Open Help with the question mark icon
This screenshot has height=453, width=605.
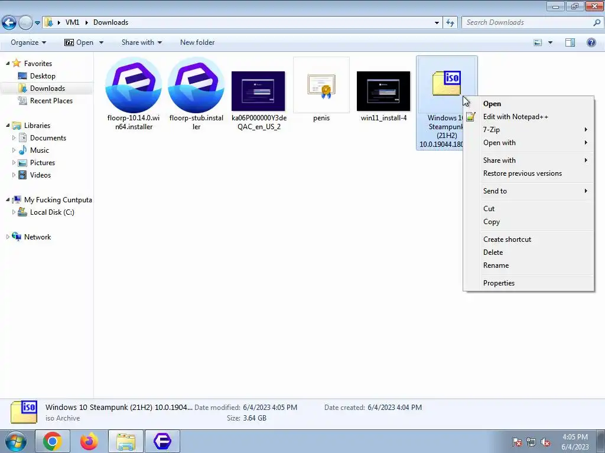pos(591,42)
